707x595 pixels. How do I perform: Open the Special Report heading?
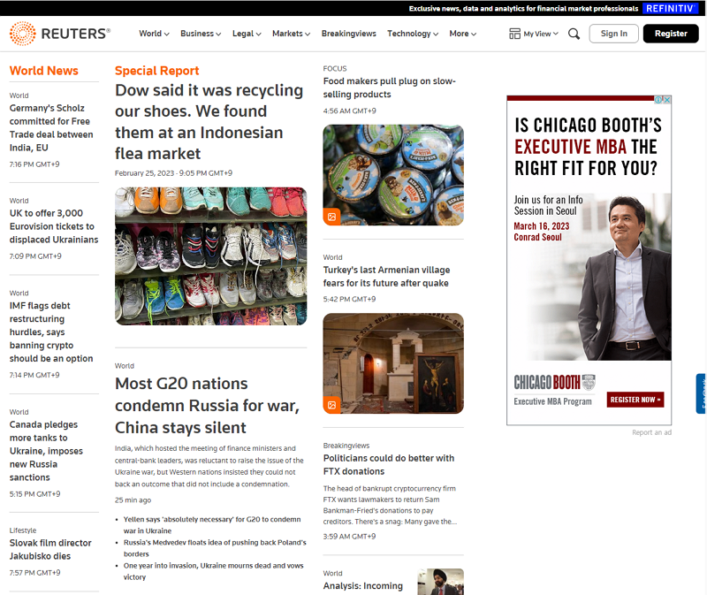coord(157,71)
